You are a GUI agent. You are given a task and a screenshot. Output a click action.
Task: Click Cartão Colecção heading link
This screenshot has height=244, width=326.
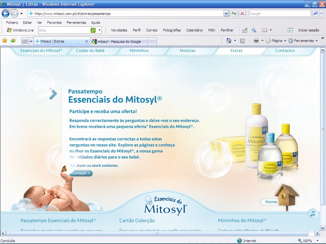(x=137, y=220)
